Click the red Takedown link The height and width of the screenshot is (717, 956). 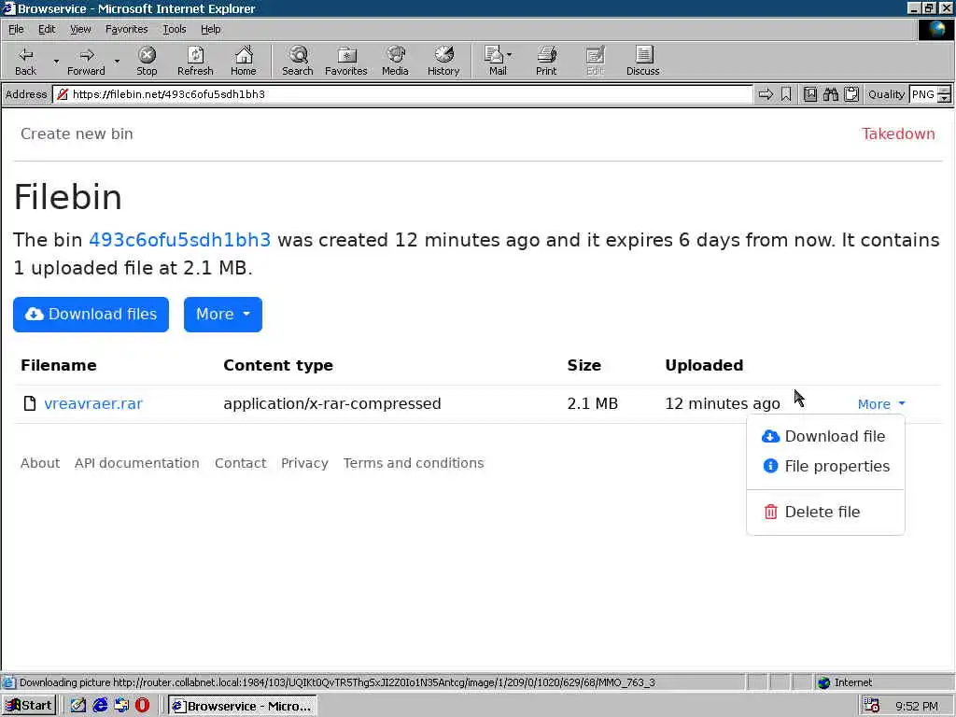898,134
